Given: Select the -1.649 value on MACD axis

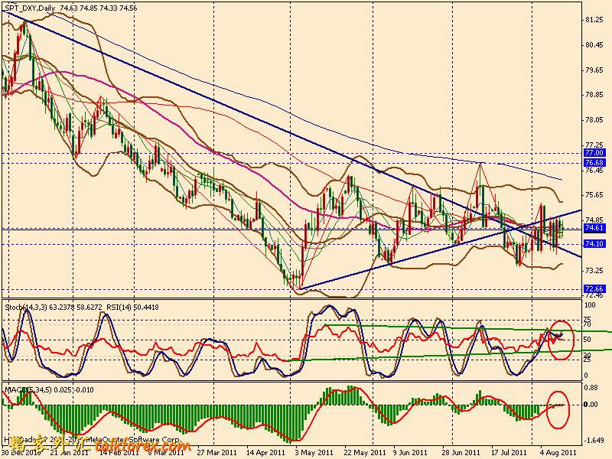Looking at the screenshot, I should [x=594, y=441].
